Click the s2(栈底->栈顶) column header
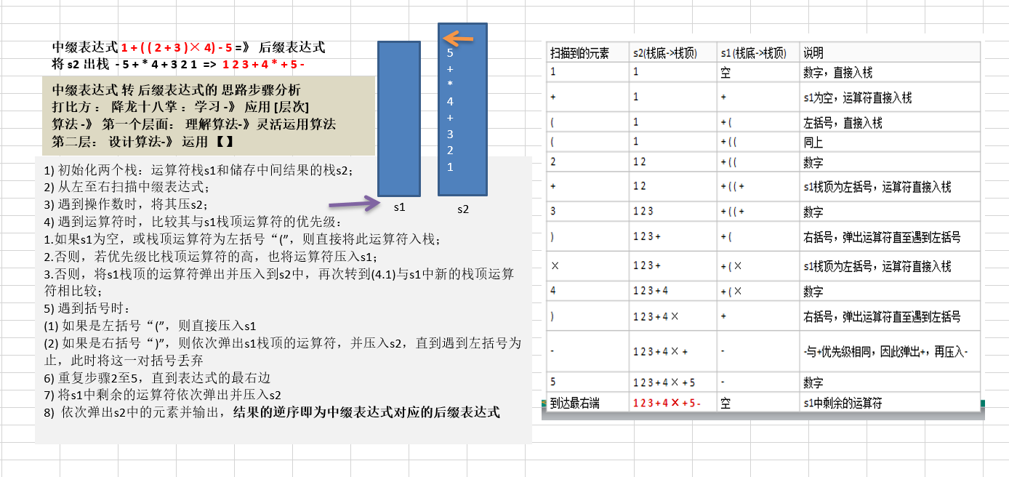 (664, 54)
